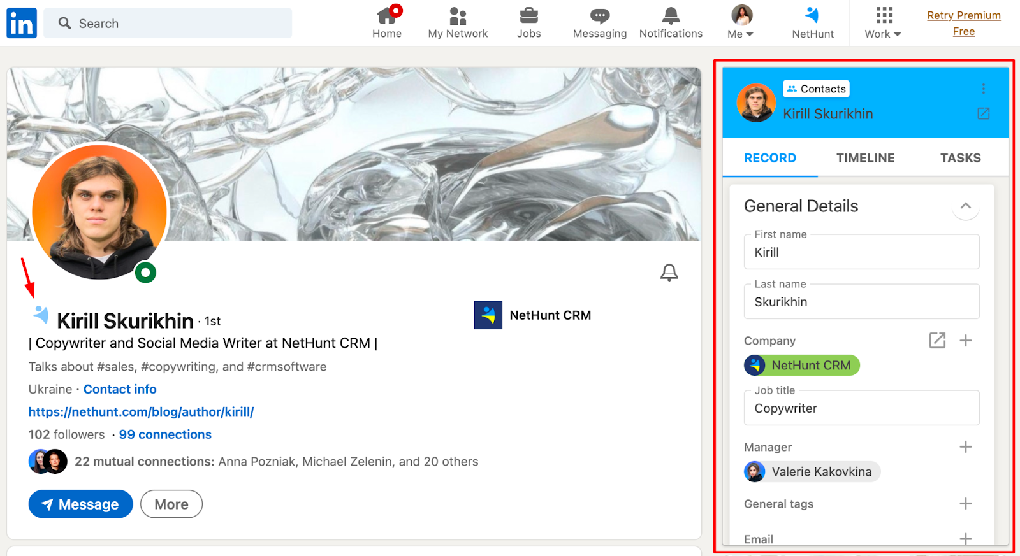Click the LinkedIn logo

click(22, 24)
